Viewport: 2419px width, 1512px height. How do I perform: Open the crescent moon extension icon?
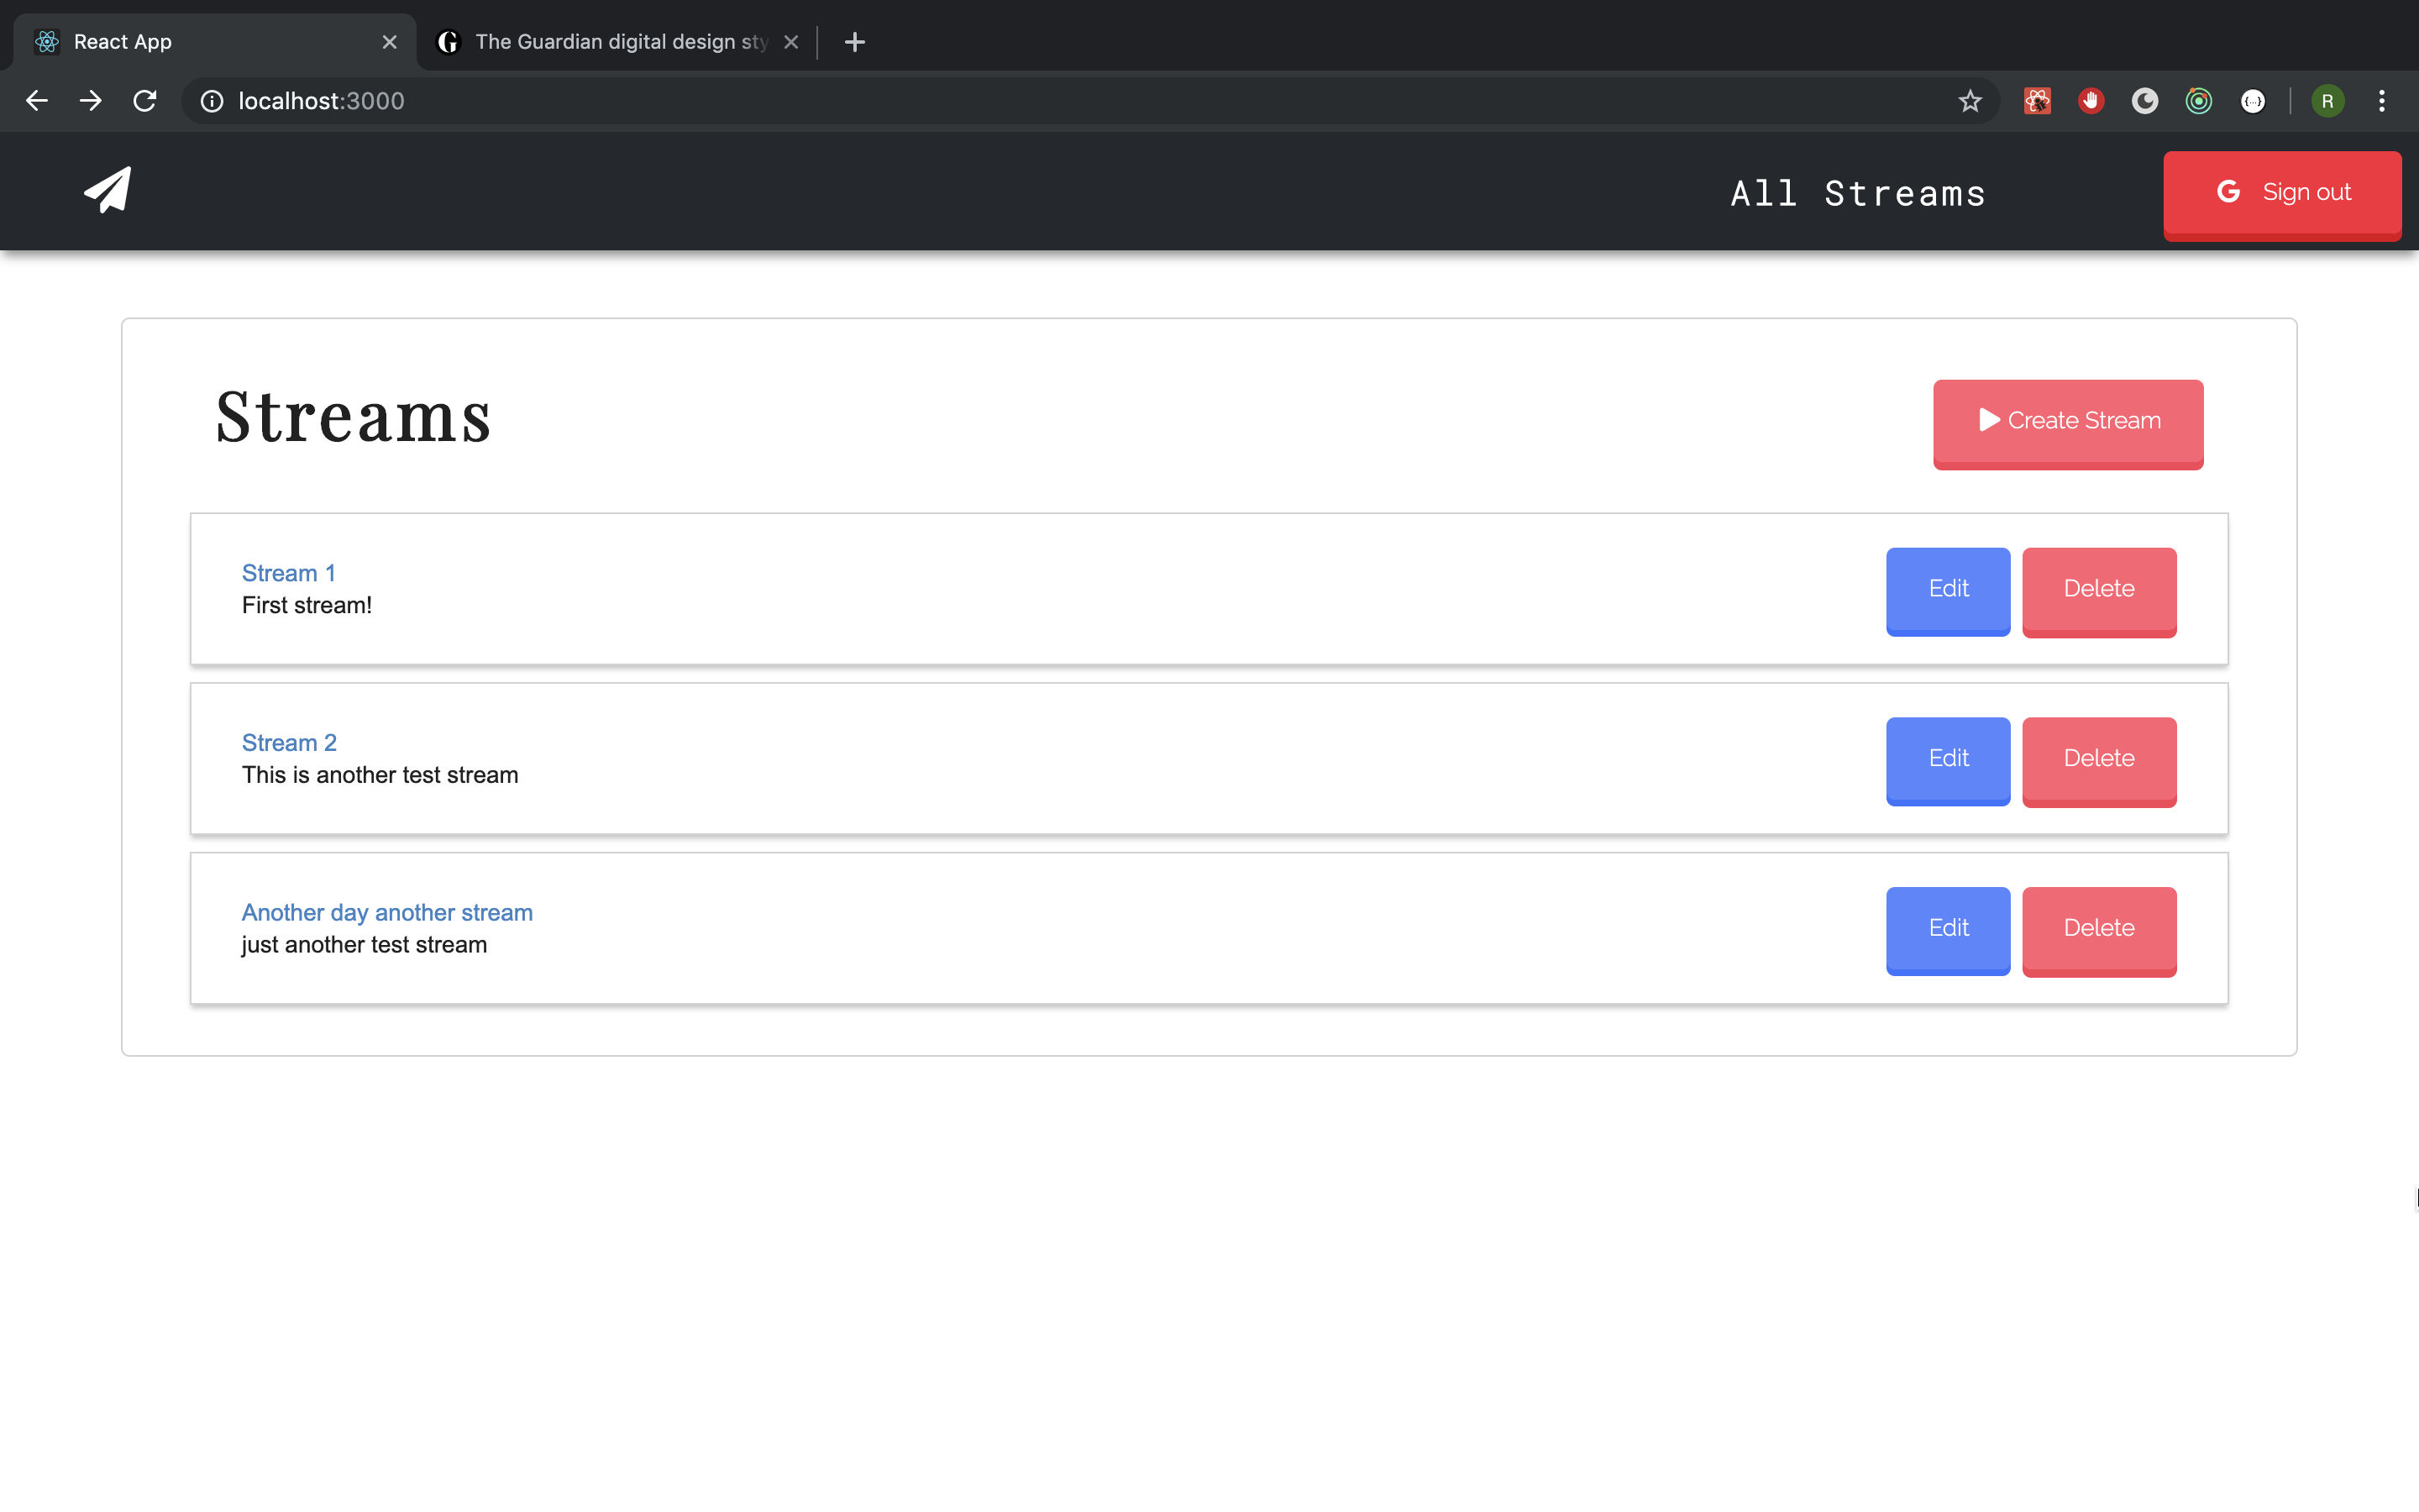tap(2145, 101)
